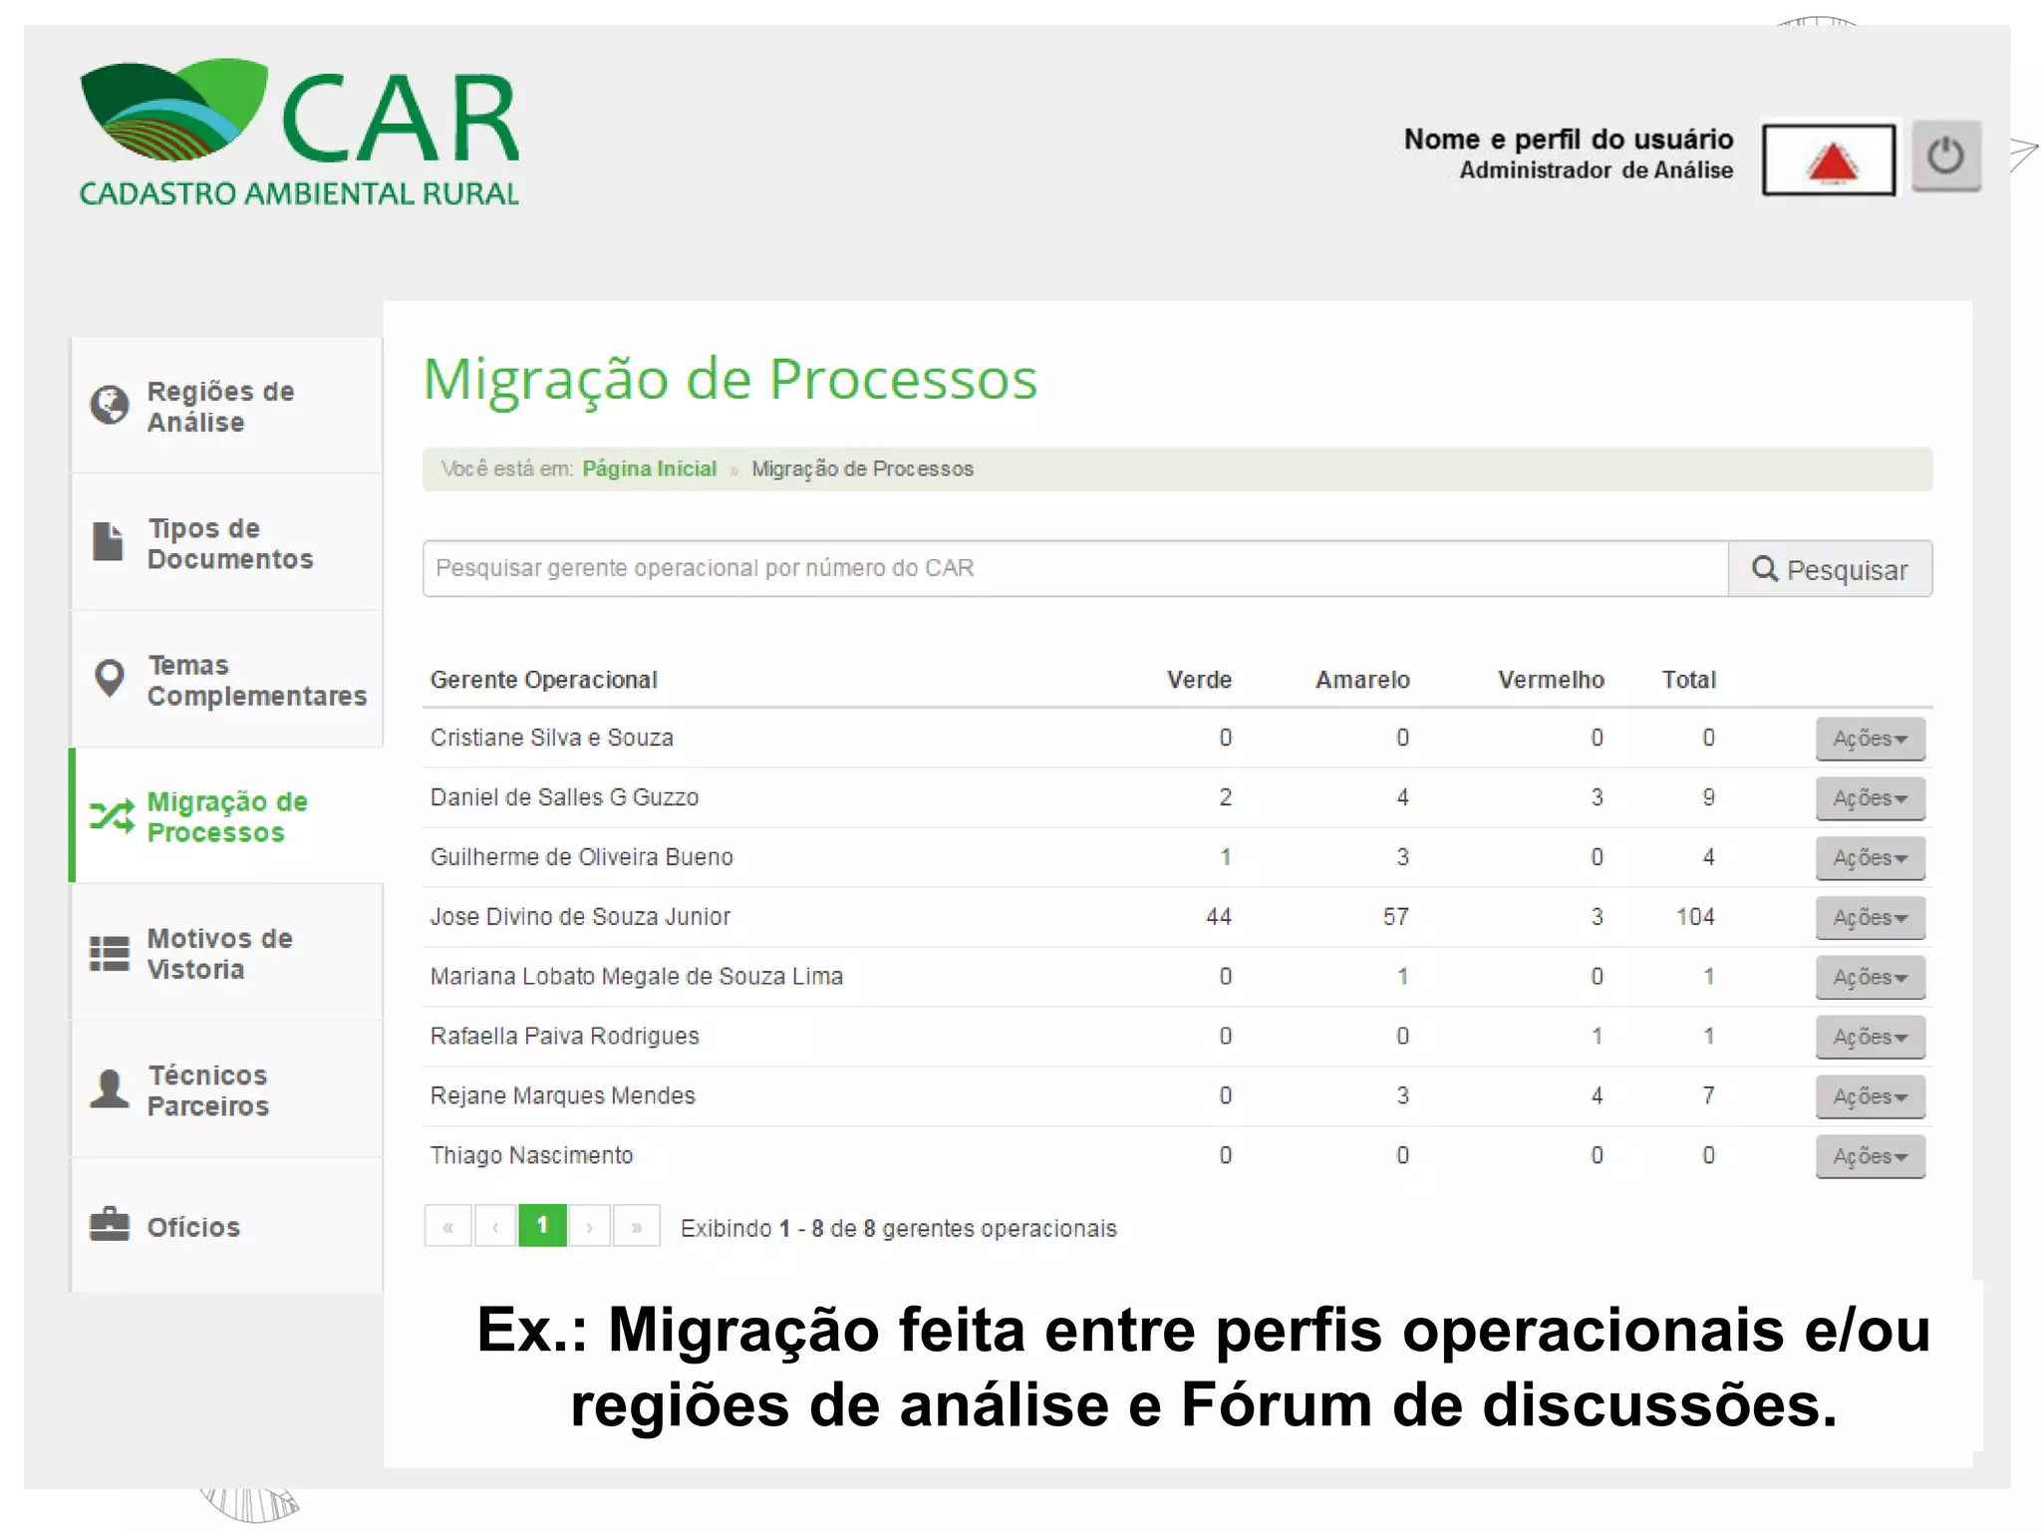Open Ações menu for Jose Divino de Souza Junior
2041x1531 pixels.
(x=1870, y=918)
